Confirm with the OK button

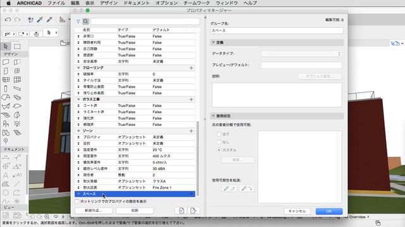[x=329, y=211]
